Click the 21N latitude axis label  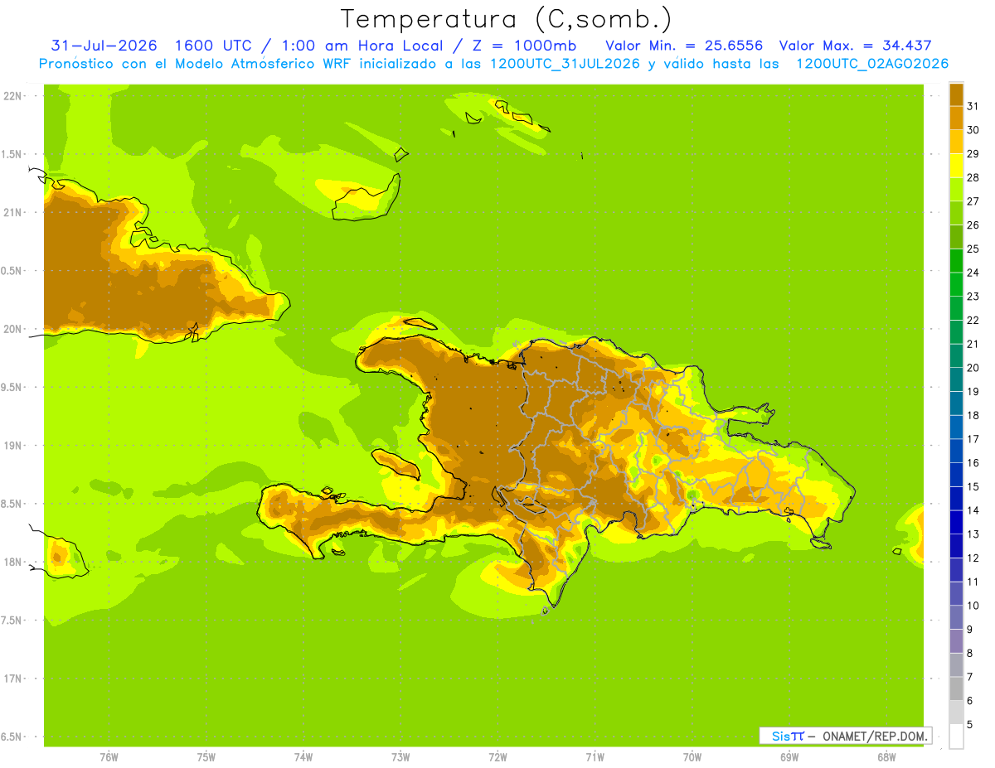click(x=12, y=212)
